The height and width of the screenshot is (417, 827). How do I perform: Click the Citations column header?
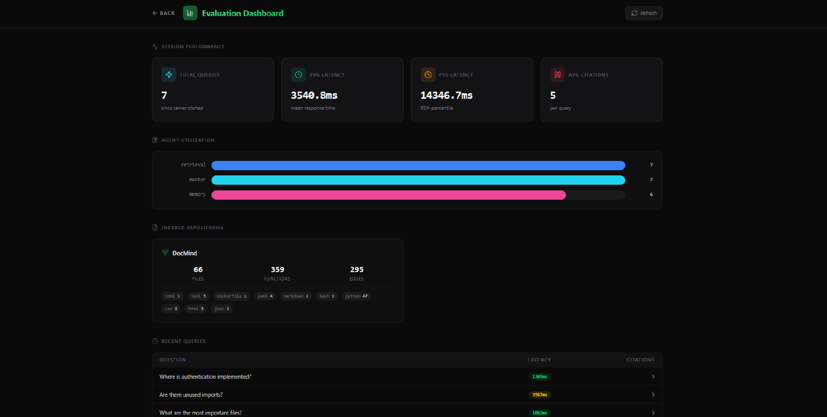coord(640,360)
